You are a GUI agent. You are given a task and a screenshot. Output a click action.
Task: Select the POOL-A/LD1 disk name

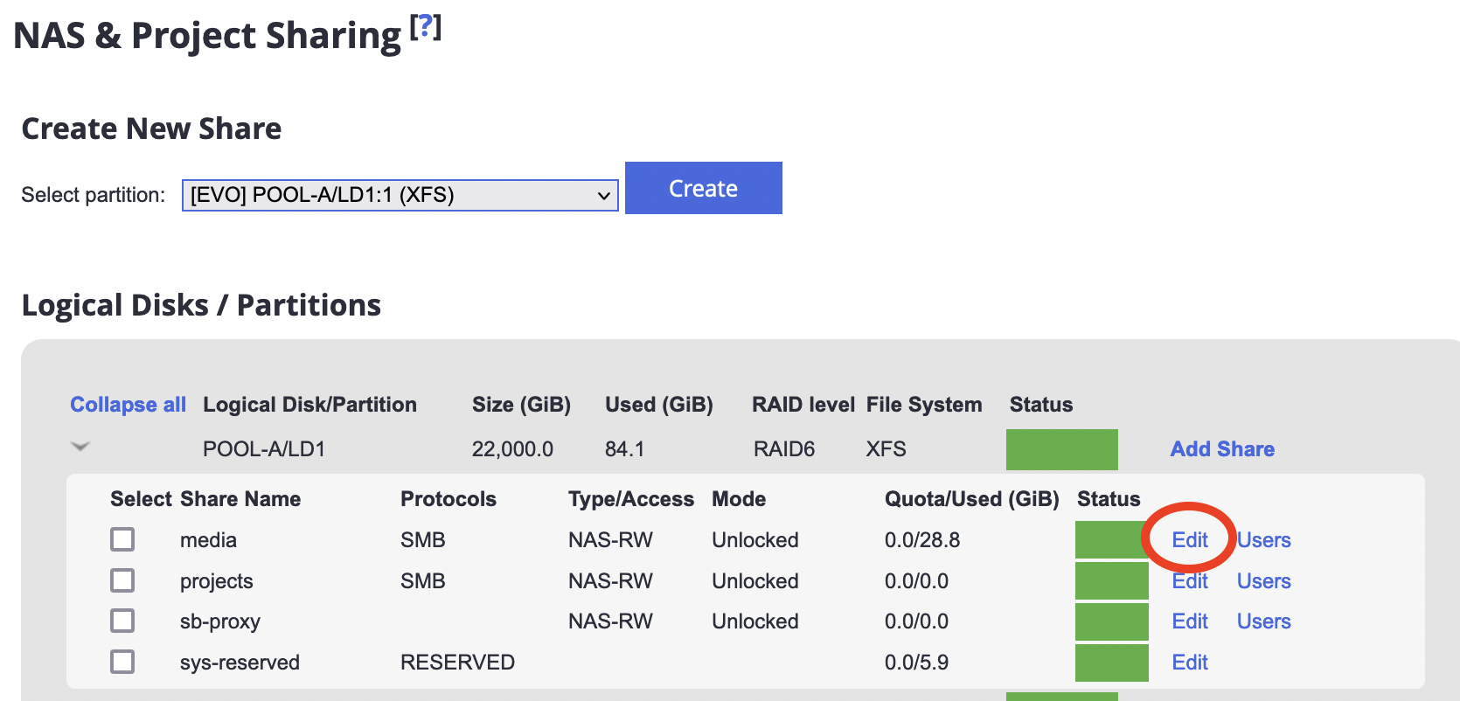click(x=264, y=449)
